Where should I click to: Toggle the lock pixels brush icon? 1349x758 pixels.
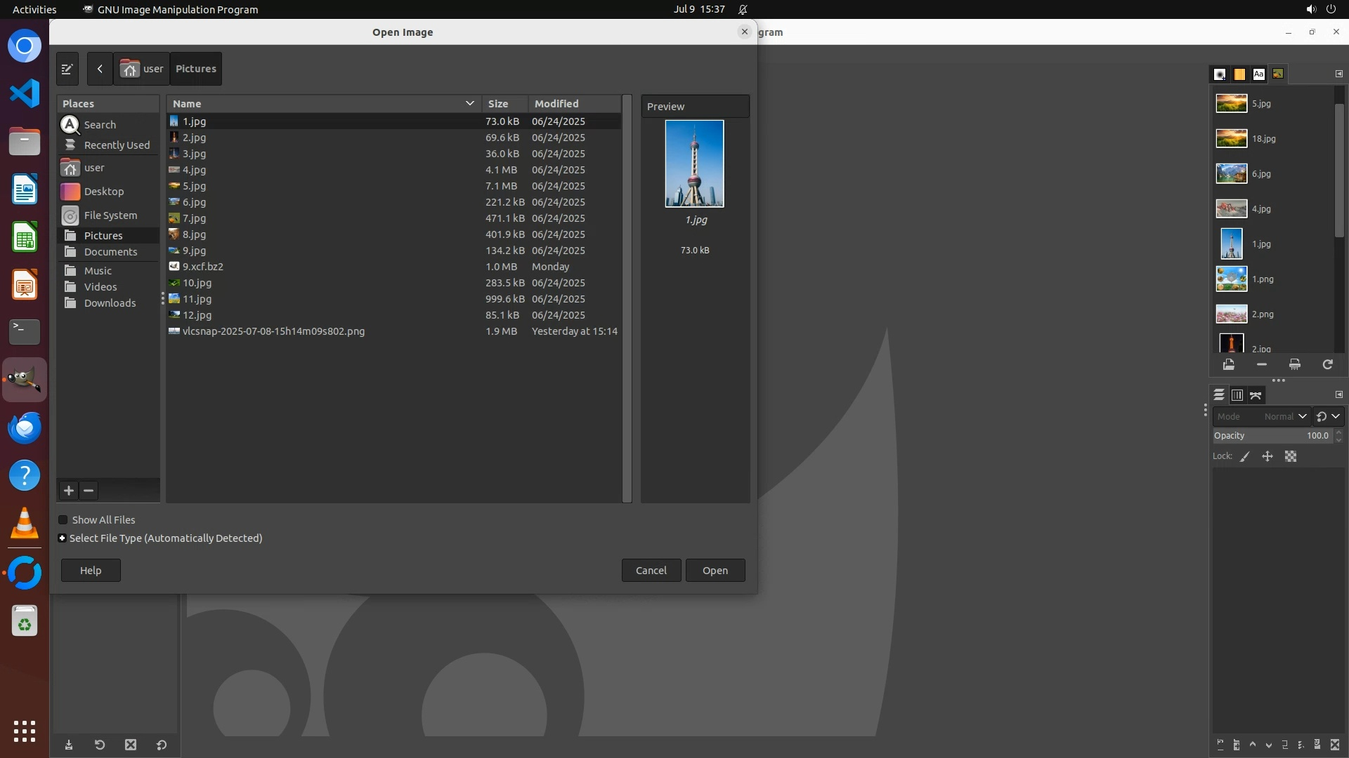pos(1245,456)
